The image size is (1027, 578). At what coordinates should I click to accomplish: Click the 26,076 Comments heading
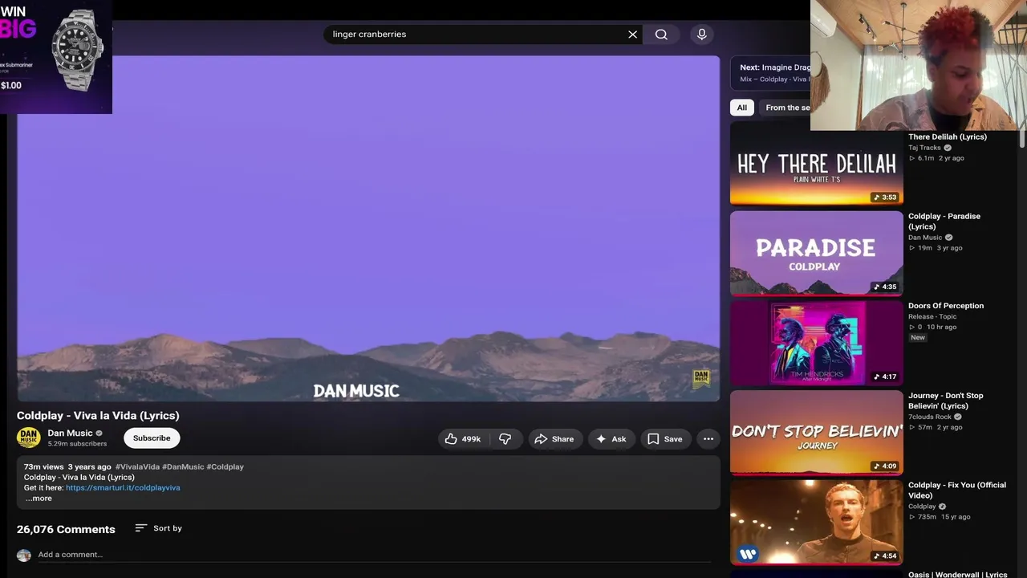(x=66, y=529)
